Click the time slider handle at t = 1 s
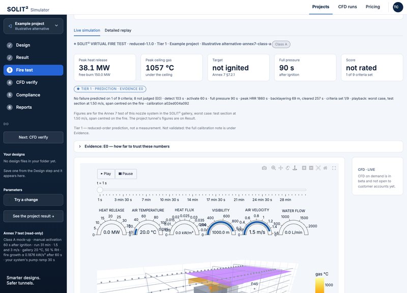This screenshot has width=407, height=293. coord(100,190)
